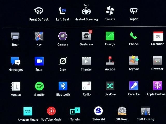Open the Radio app

pos(86,86)
